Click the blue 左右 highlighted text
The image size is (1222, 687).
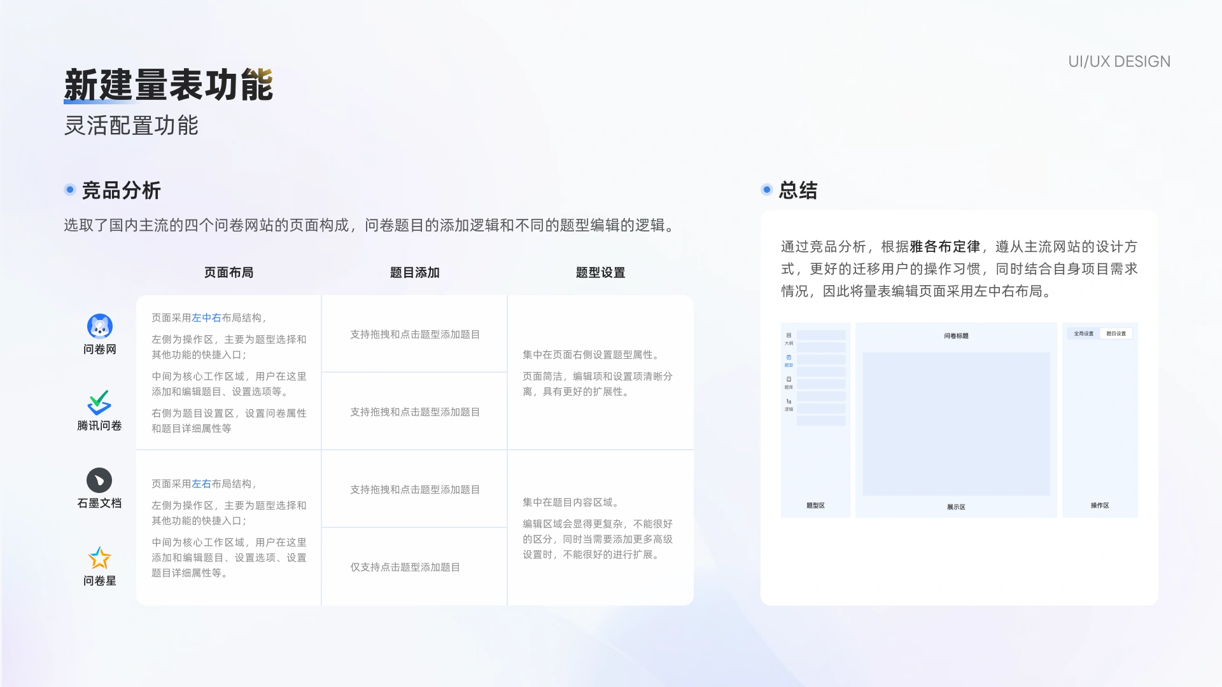click(x=202, y=483)
